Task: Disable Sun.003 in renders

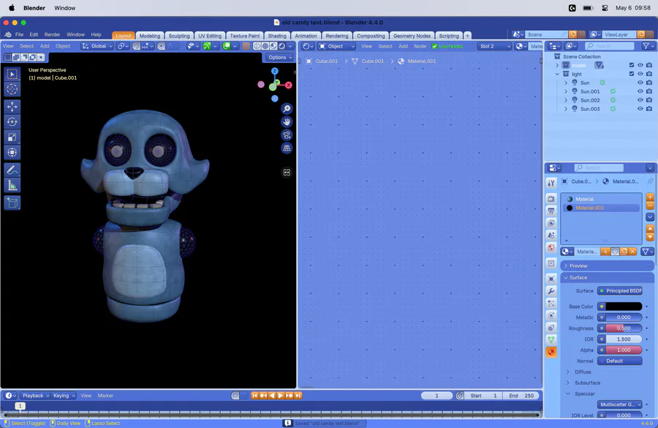Action: pos(649,109)
